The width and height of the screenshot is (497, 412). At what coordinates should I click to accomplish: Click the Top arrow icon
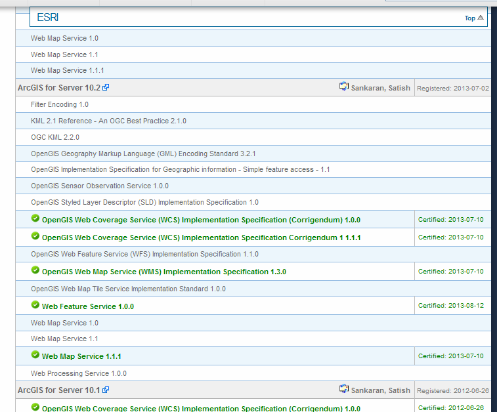coord(481,18)
